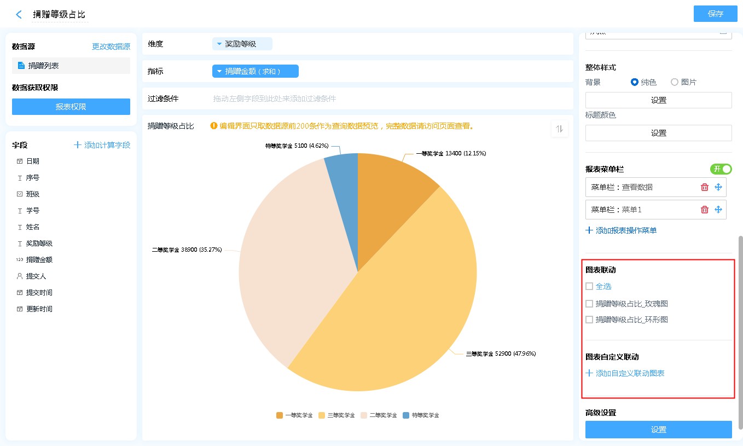Check the 全选 checkbox

(x=589, y=286)
